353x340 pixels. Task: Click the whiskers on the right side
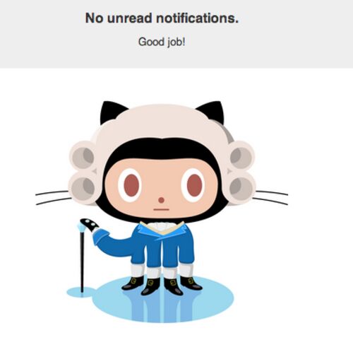[270, 197]
